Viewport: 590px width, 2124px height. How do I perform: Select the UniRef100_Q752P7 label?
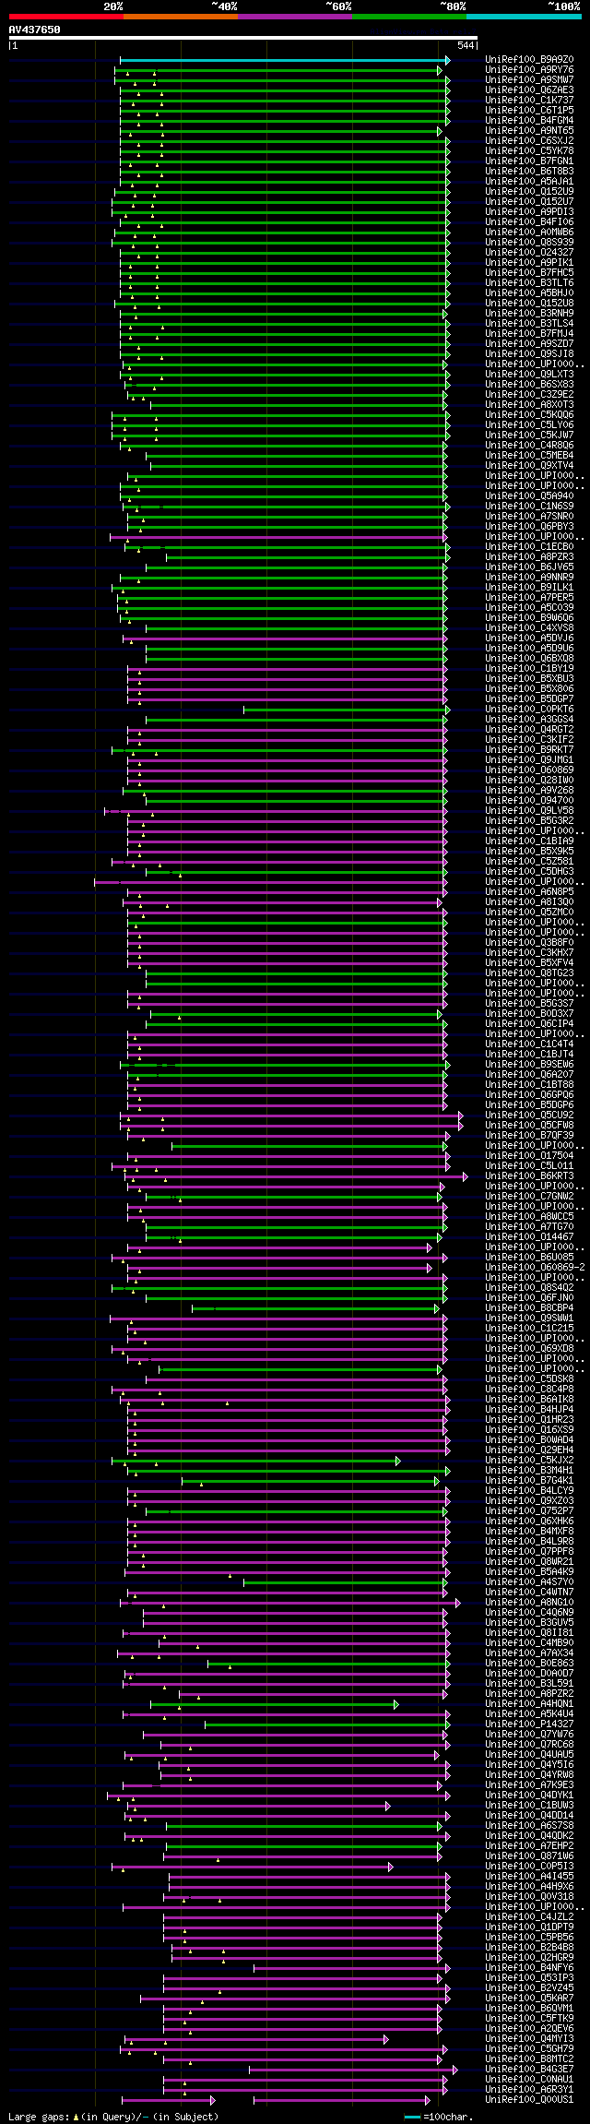(x=529, y=1511)
